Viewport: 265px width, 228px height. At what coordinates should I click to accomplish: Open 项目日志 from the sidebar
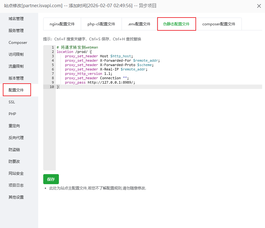[x=16, y=185]
